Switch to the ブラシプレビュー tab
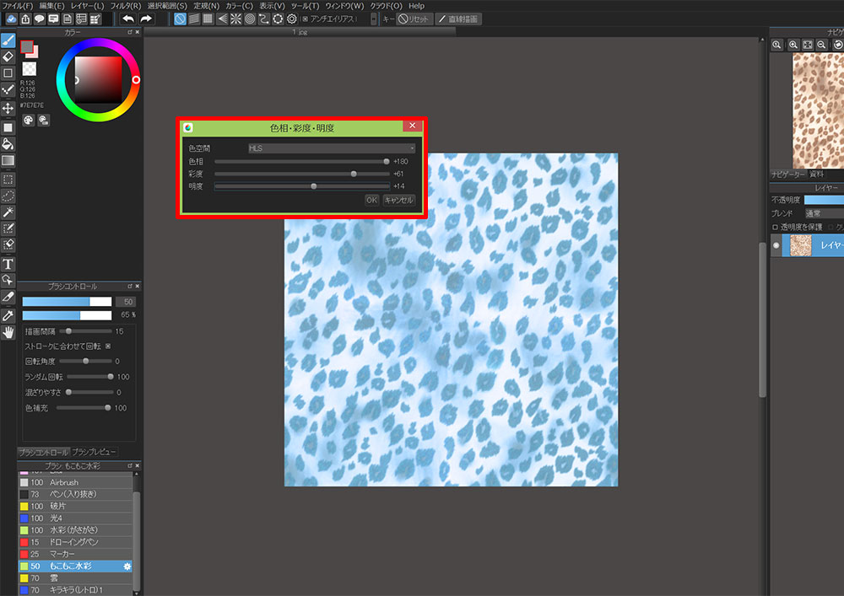 [94, 453]
